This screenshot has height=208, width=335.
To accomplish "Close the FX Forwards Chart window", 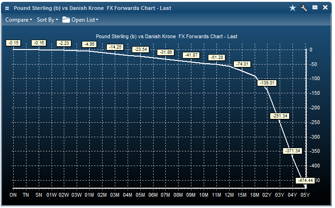I will (x=325, y=8).
